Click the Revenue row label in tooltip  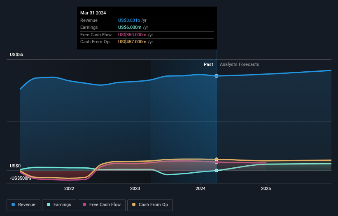[x=89, y=20]
